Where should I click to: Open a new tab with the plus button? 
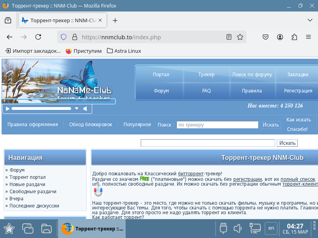click(115, 21)
